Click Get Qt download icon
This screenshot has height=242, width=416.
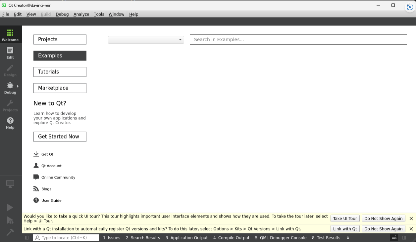coord(36,154)
